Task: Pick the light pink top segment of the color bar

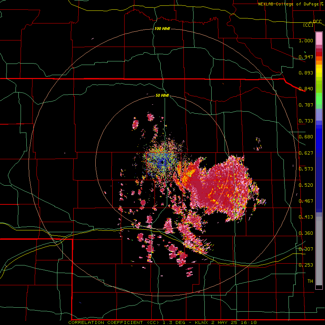Action: point(319,38)
